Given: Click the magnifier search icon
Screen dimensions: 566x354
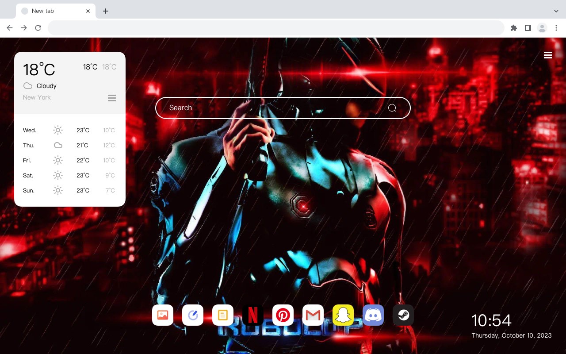Looking at the screenshot, I should point(392,108).
